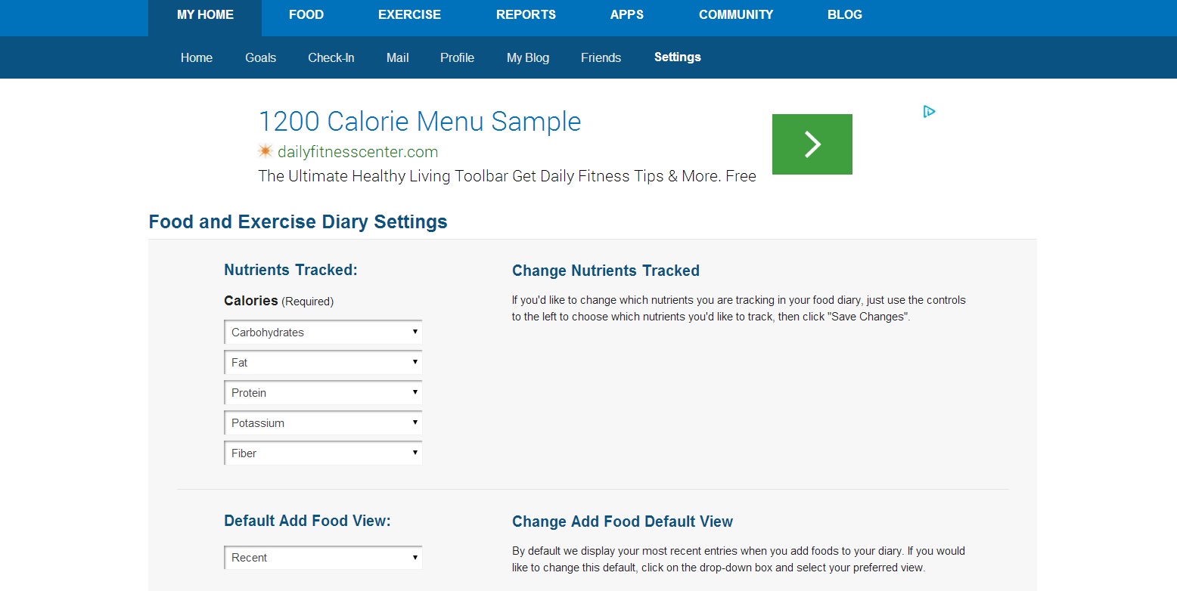This screenshot has height=591, width=1177.
Task: Click the AdChoices icon near the ad
Action: tap(929, 111)
